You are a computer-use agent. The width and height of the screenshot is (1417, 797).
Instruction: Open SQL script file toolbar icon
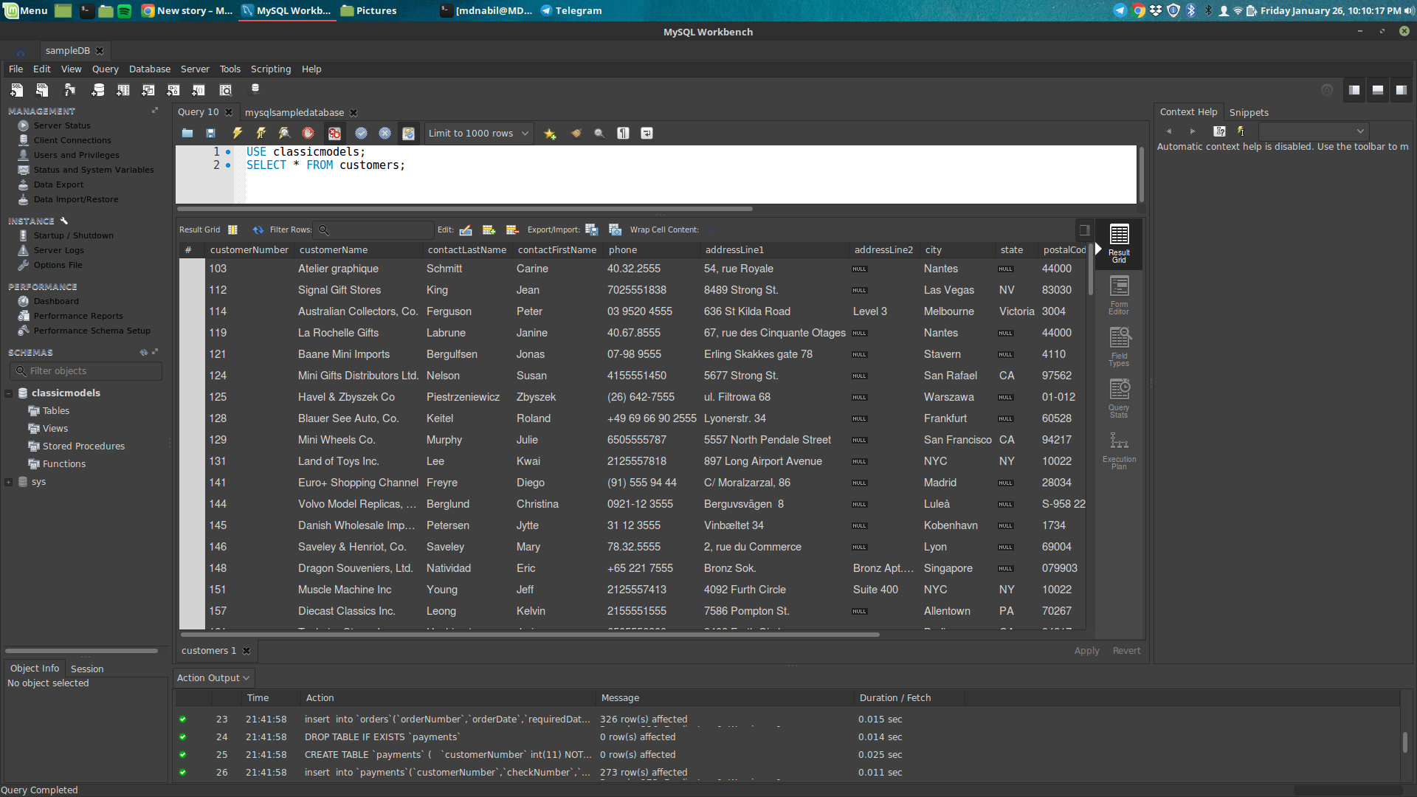pyautogui.click(x=42, y=90)
